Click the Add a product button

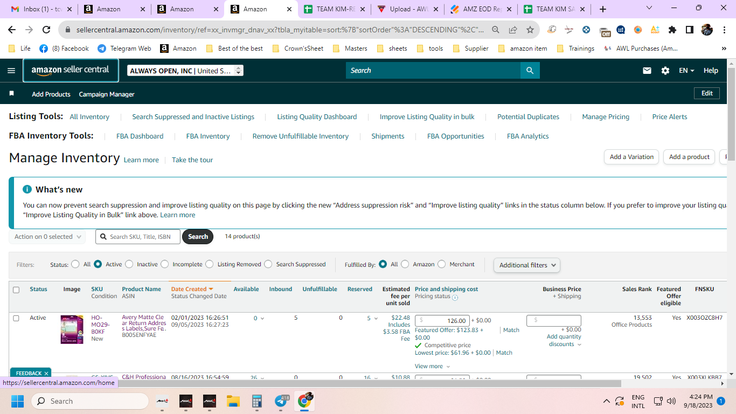tap(689, 157)
